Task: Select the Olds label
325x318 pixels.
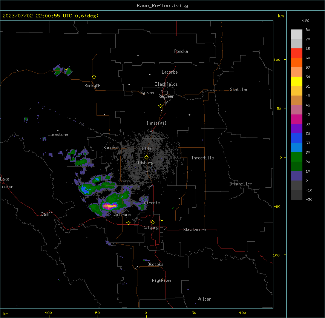Action: [146, 149]
